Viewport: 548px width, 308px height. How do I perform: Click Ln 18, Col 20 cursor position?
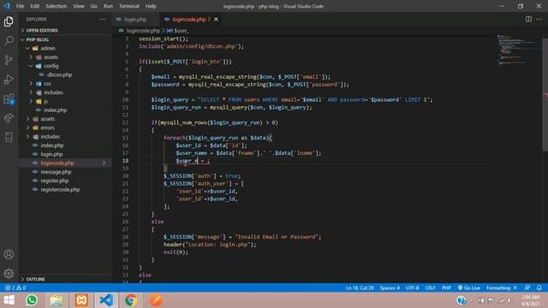coord(360,287)
